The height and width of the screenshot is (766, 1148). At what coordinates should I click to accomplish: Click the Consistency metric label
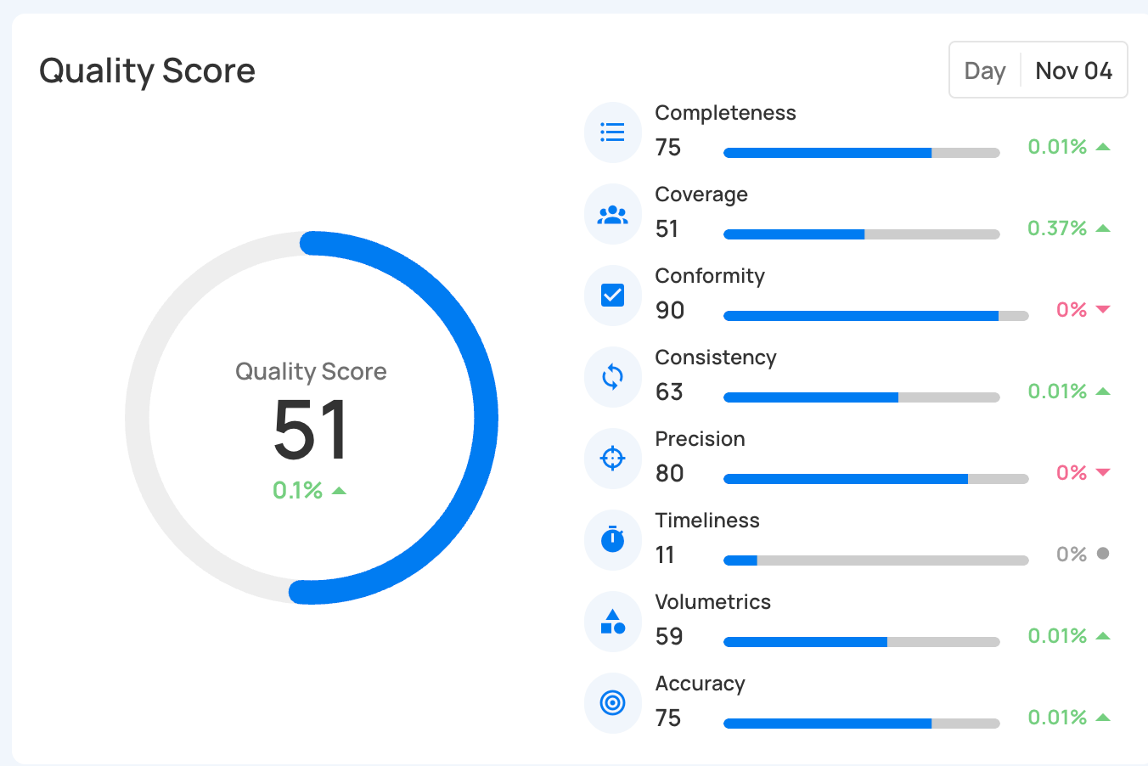[x=715, y=358]
